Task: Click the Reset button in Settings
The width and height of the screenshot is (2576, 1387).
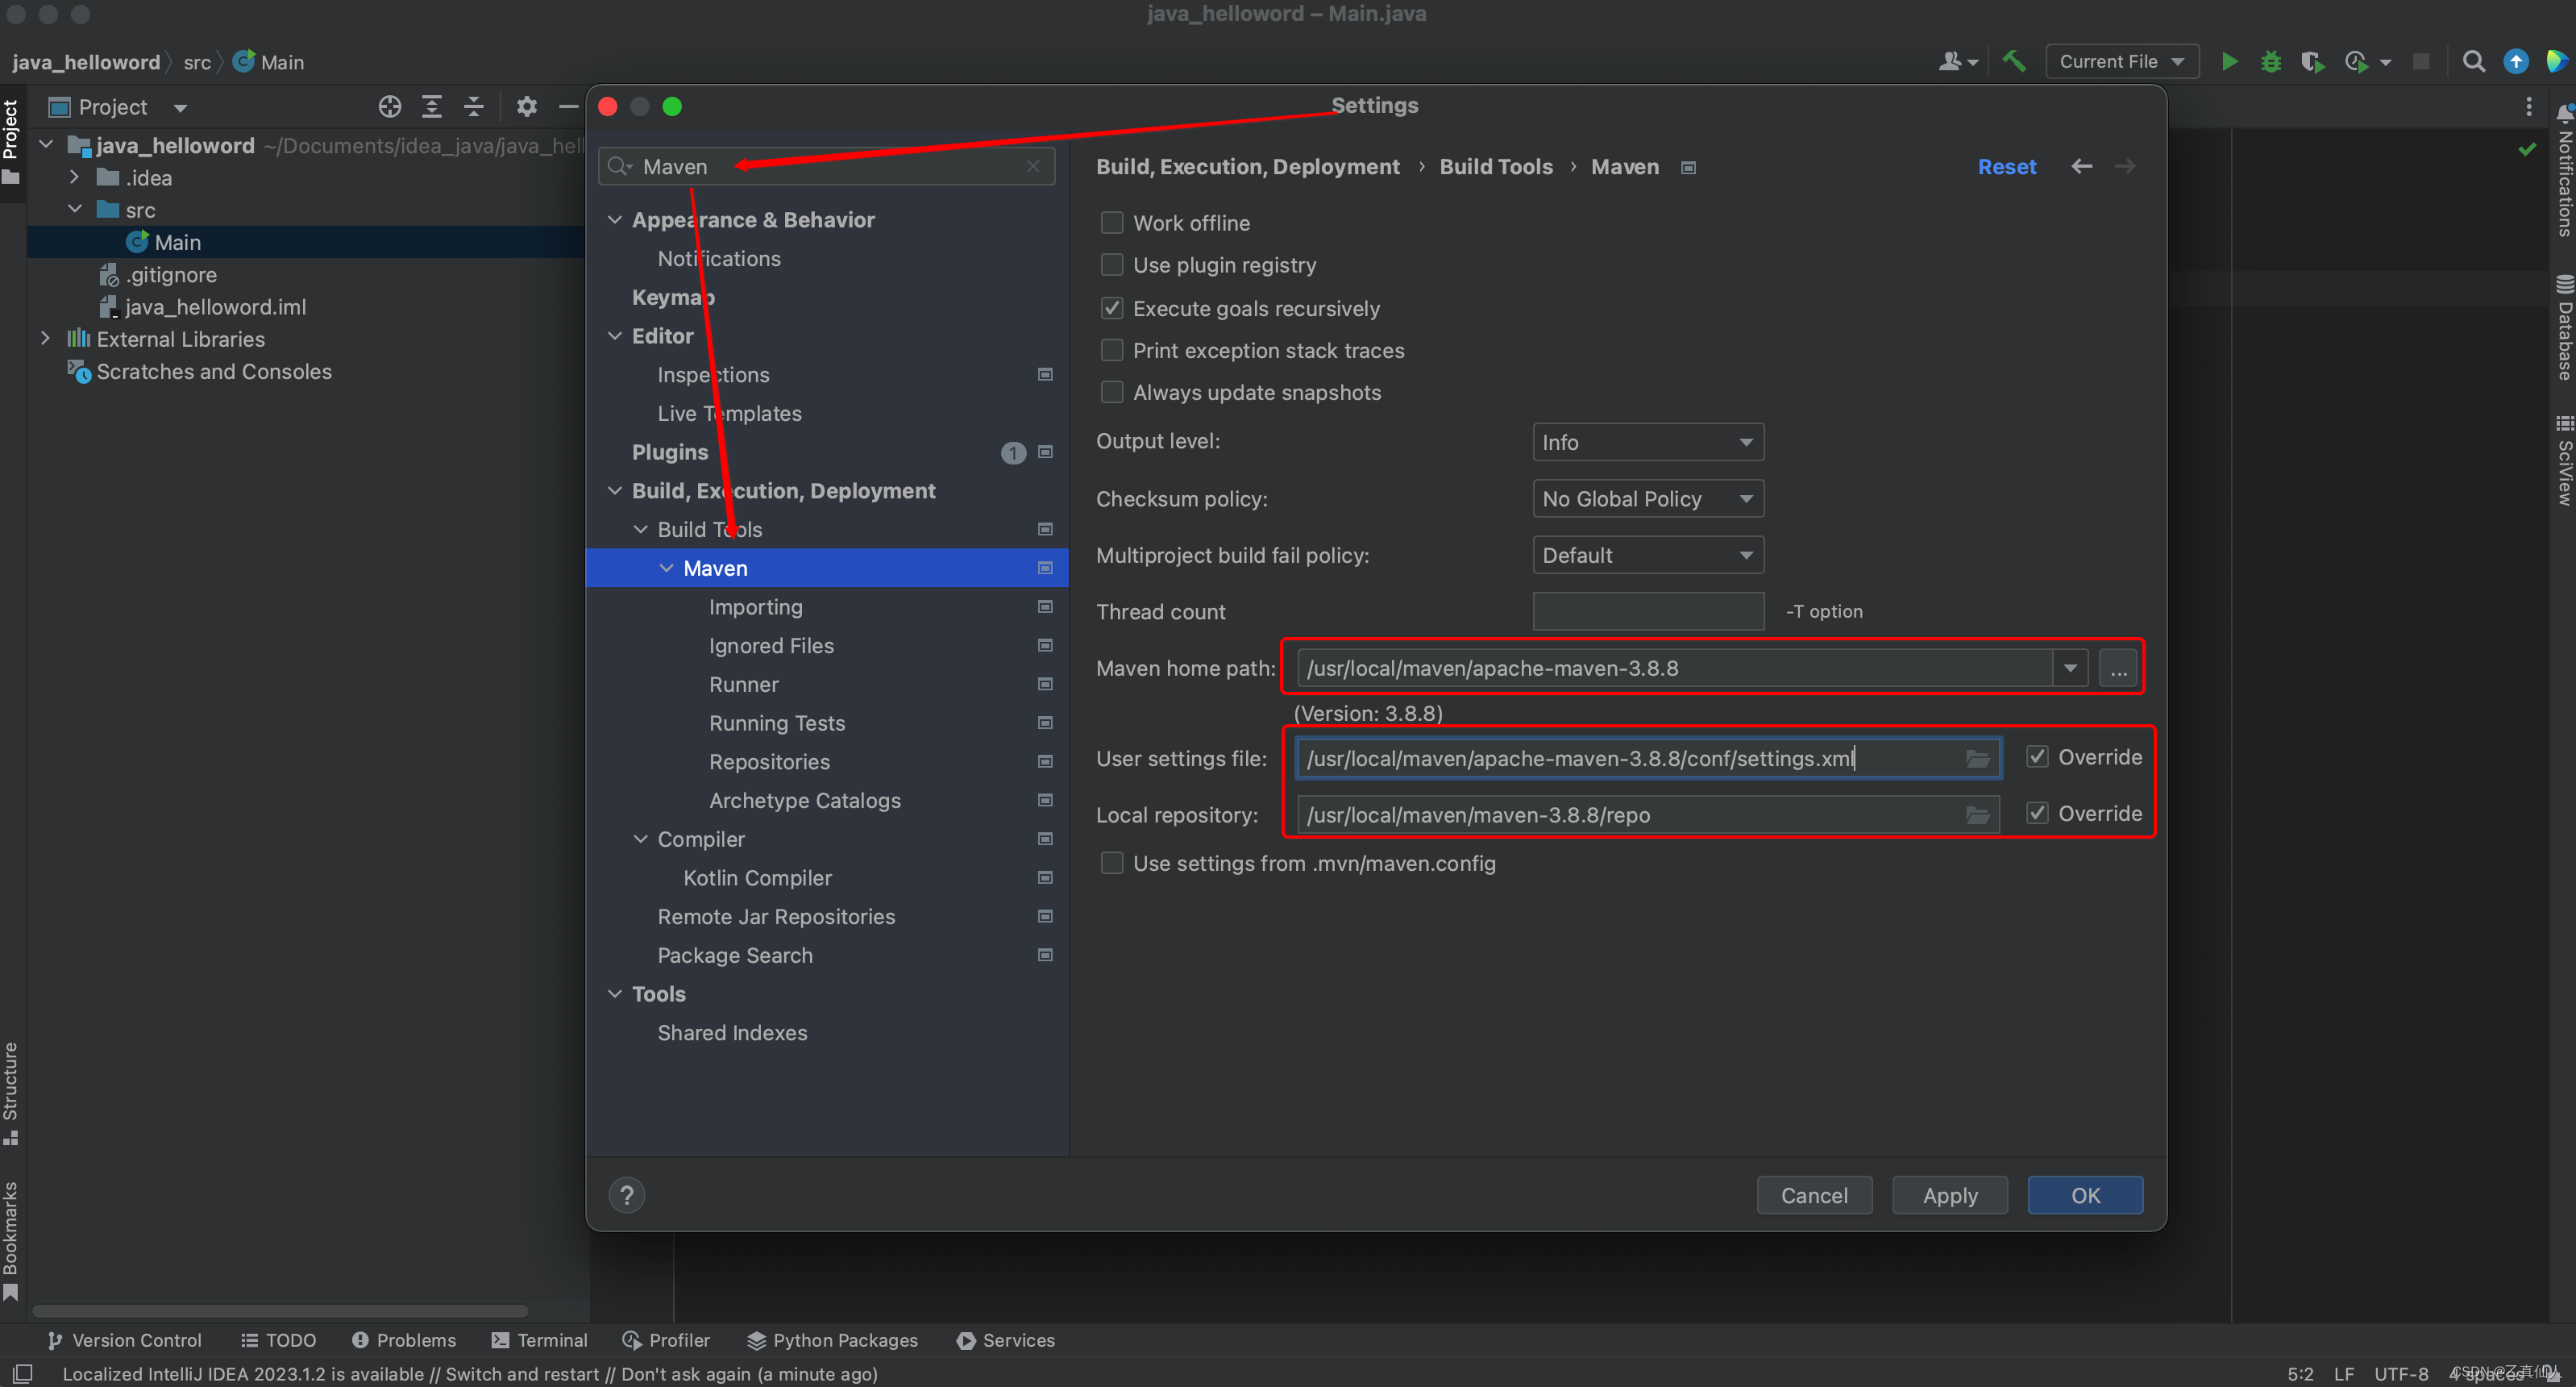Action: [x=2008, y=165]
